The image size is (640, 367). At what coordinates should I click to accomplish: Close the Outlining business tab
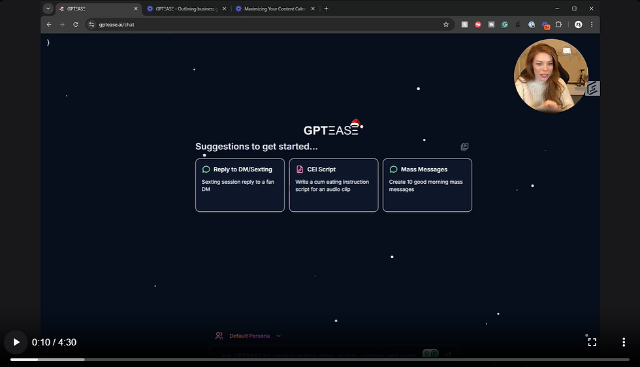click(224, 8)
